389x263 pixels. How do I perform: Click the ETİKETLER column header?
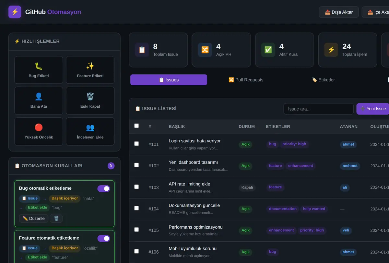[x=278, y=126]
